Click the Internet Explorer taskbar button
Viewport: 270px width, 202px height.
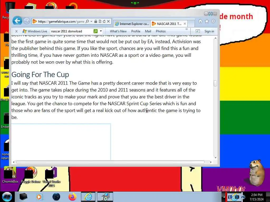[88, 197]
